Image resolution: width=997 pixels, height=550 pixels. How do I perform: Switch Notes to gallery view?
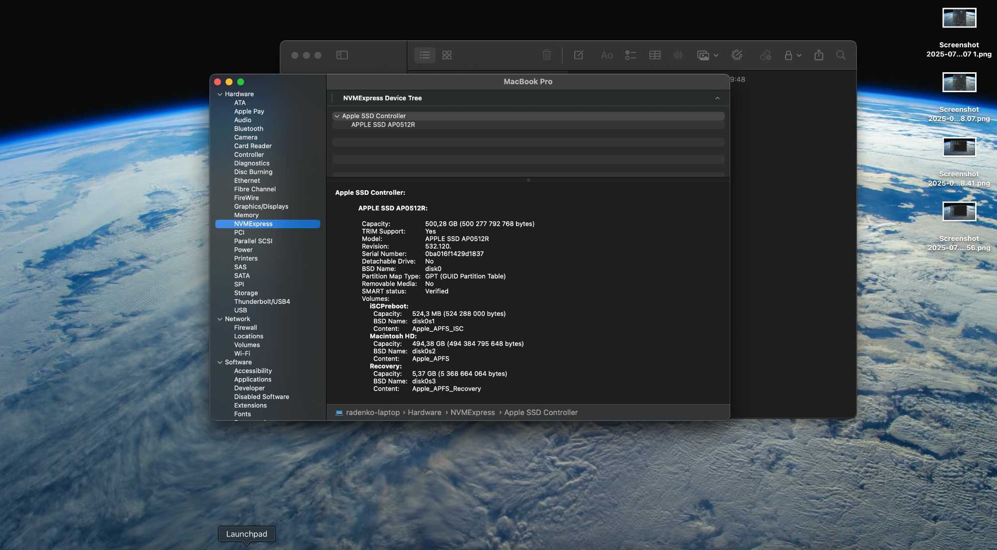[447, 55]
